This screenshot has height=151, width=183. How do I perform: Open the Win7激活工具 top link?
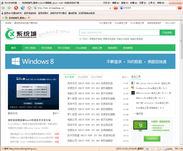point(106,23)
